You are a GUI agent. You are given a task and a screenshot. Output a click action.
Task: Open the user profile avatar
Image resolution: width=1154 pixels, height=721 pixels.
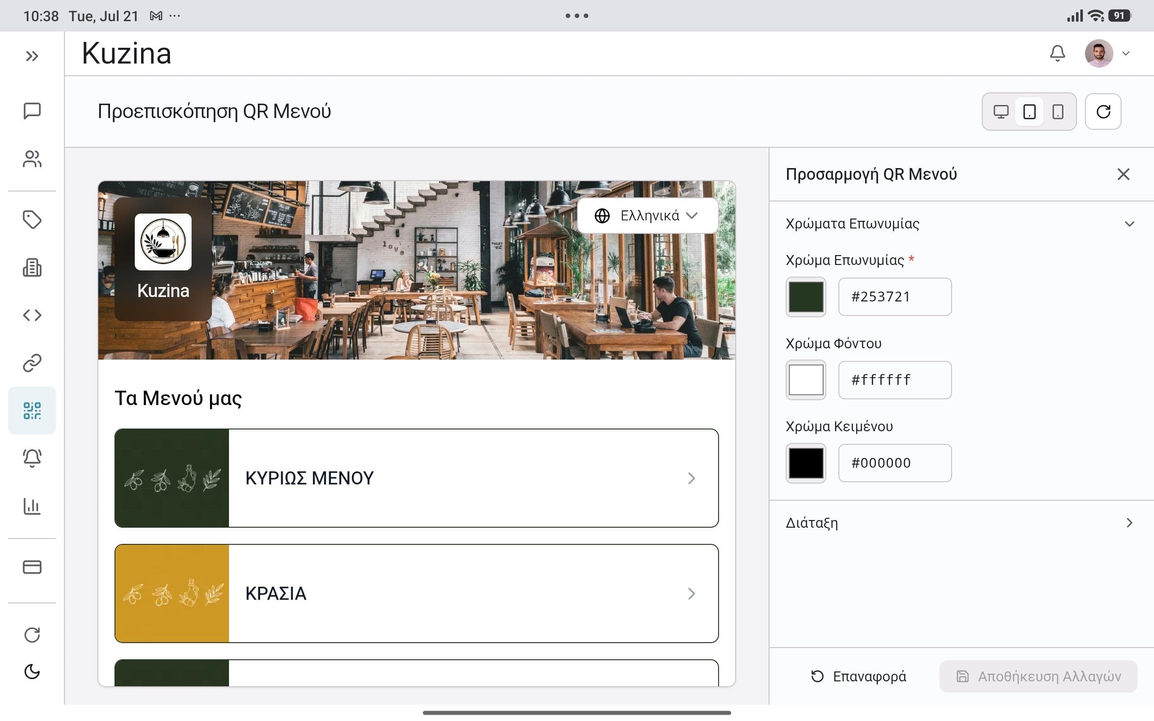tap(1099, 54)
